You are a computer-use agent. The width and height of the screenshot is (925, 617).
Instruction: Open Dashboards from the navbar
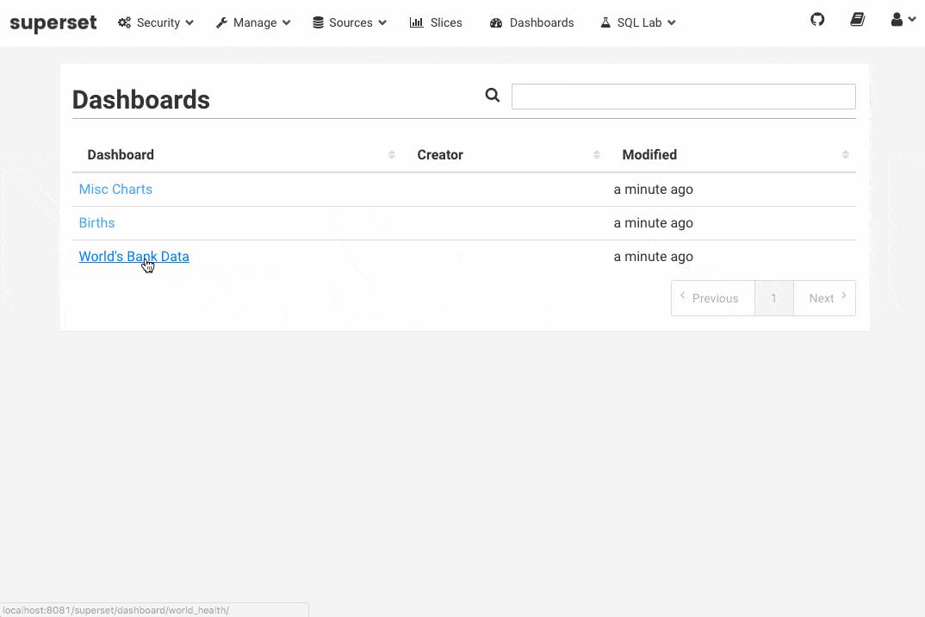point(532,23)
